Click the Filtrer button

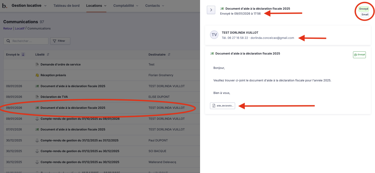(60, 41)
